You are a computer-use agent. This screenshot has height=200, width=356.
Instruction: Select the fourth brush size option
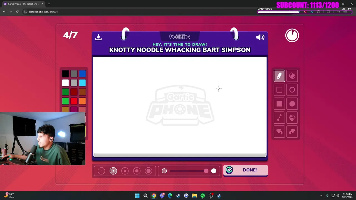pyautogui.click(x=137, y=171)
